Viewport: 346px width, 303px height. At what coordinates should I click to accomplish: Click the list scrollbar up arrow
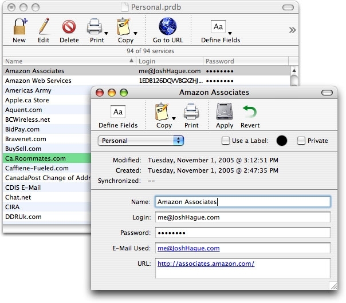pos(294,70)
